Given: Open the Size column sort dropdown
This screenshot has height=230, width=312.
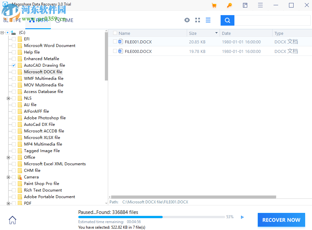Looking at the screenshot, I should click(x=217, y=33).
